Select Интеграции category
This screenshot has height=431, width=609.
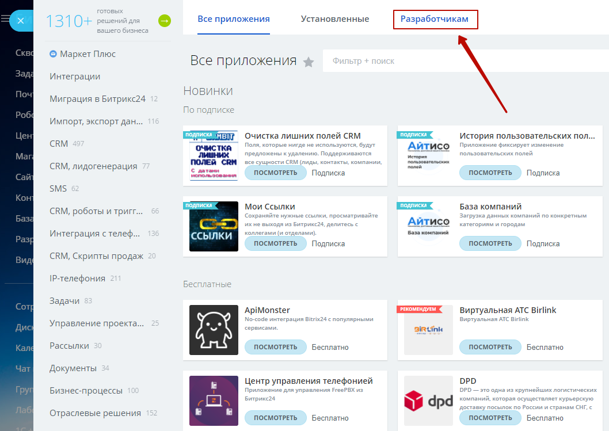75,77
